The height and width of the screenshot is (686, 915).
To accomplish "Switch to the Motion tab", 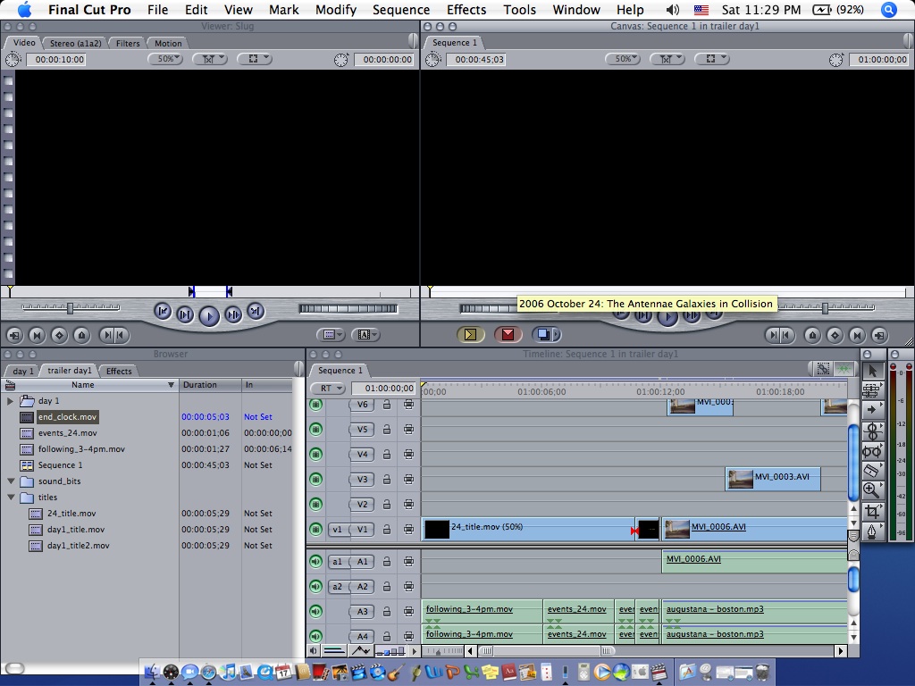I will pyautogui.click(x=168, y=43).
